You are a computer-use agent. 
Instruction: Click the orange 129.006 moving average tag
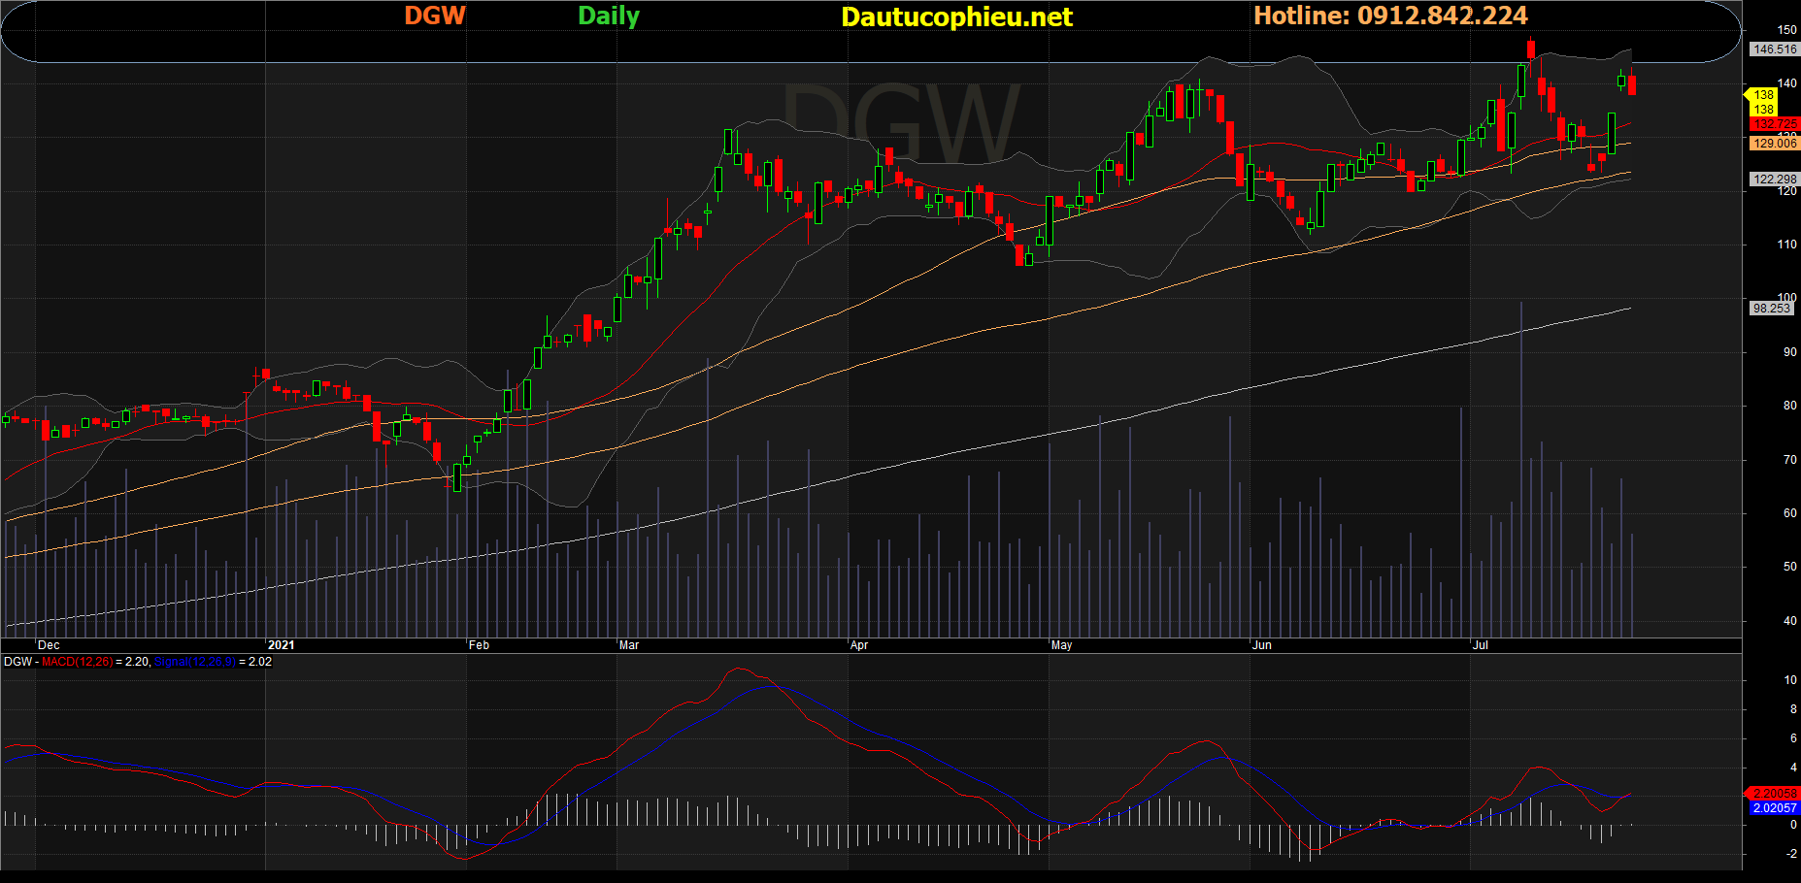[x=1774, y=144]
